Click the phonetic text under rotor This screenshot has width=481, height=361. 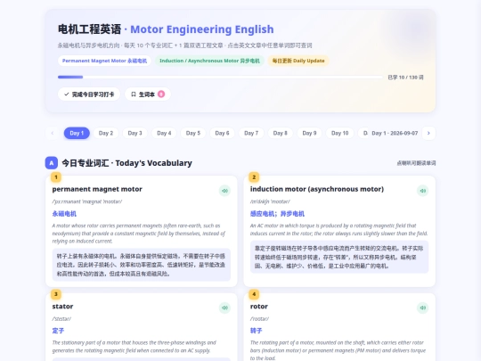[x=259, y=318]
